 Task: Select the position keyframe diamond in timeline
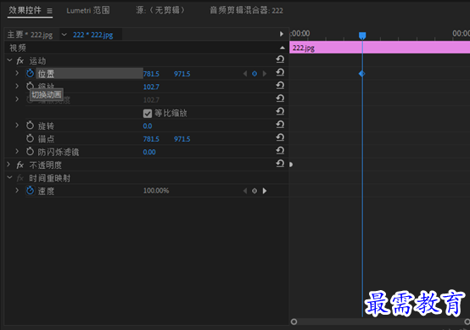(362, 74)
